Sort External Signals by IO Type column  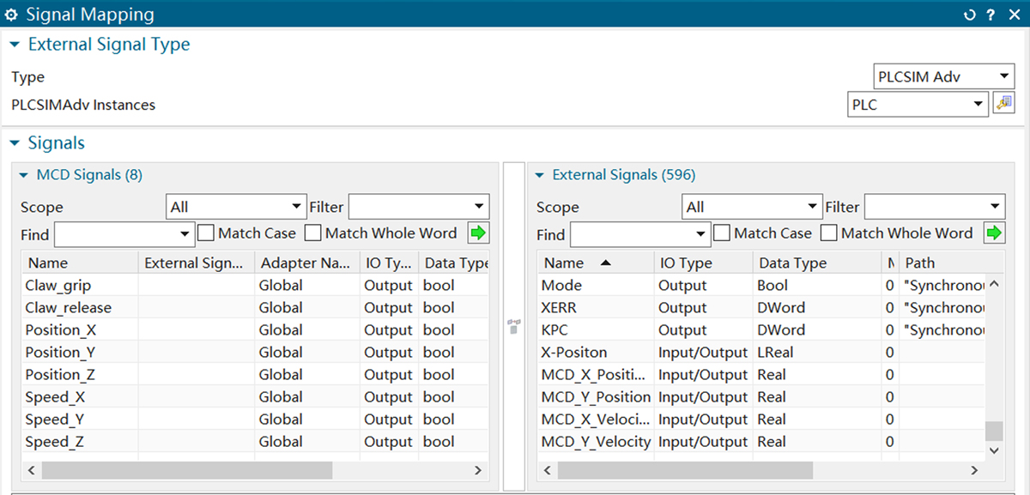pyautogui.click(x=702, y=263)
